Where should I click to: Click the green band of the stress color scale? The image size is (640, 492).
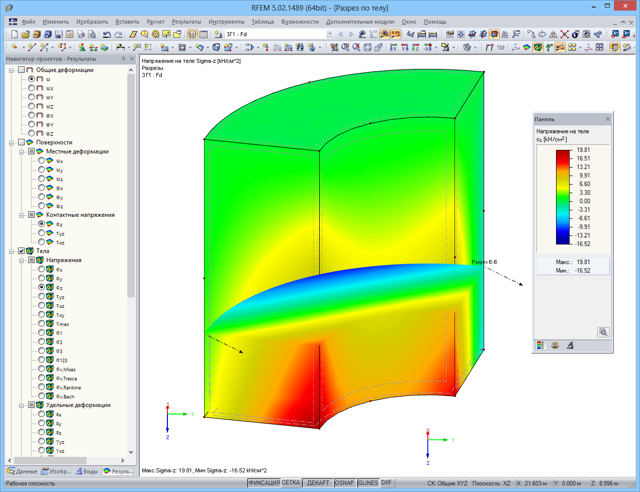tap(563, 199)
